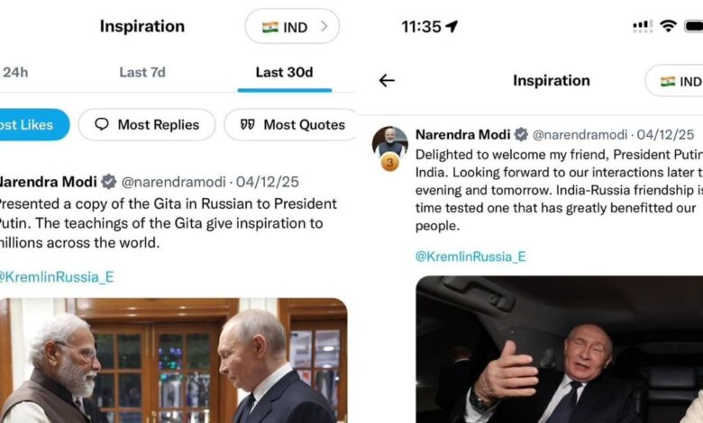Image resolution: width=703 pixels, height=423 pixels.
Task: Switch to the 24h tab
Action: click(15, 72)
